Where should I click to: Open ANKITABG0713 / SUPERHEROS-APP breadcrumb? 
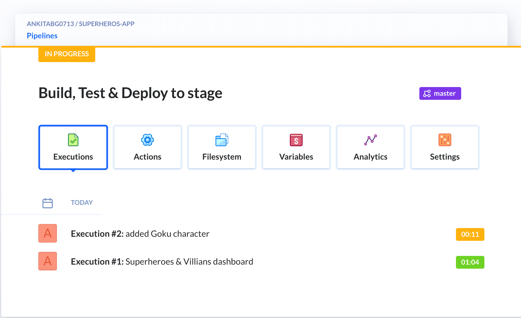[80, 24]
